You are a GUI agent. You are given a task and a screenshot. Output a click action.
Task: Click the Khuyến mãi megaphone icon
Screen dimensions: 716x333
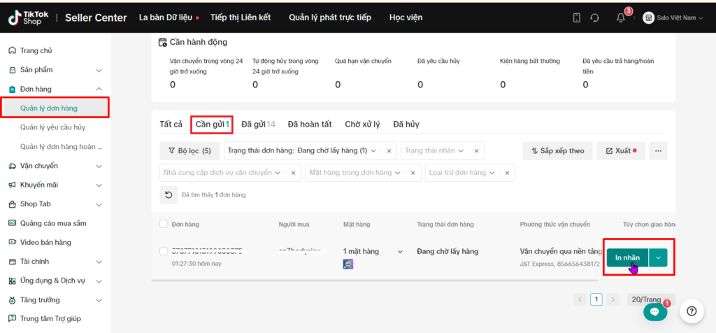click(x=13, y=185)
